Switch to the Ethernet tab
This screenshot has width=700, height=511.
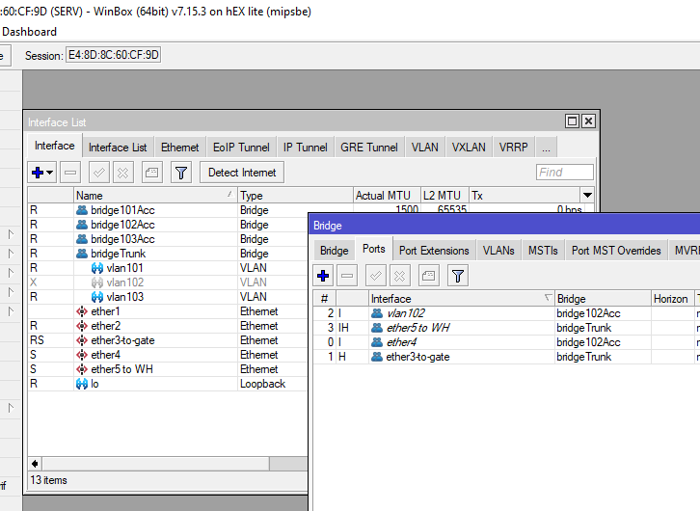click(180, 148)
